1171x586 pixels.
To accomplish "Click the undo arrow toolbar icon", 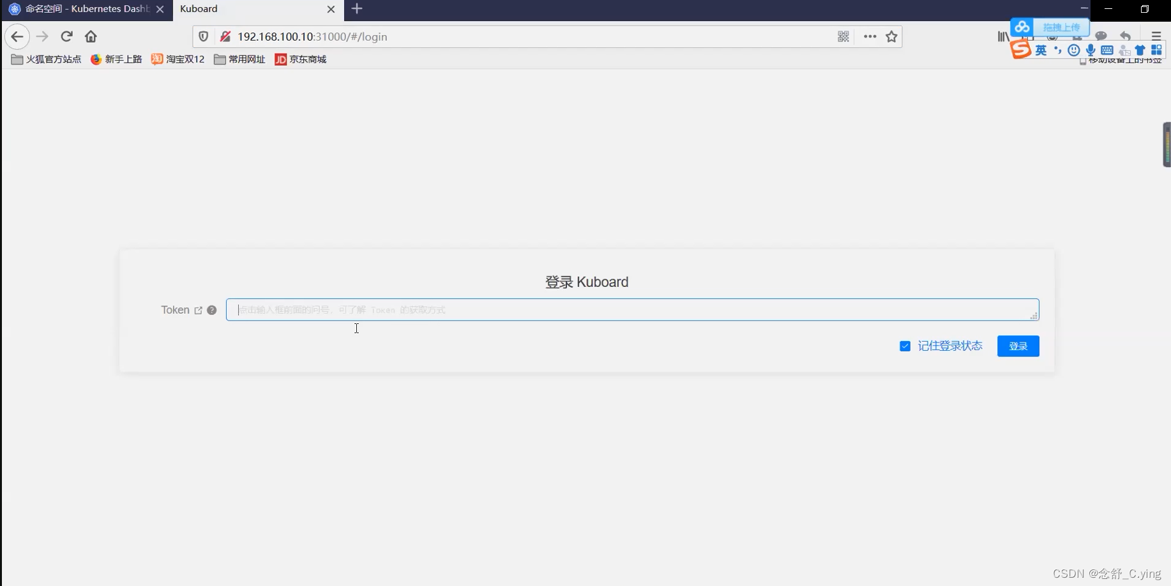I will 1125,36.
